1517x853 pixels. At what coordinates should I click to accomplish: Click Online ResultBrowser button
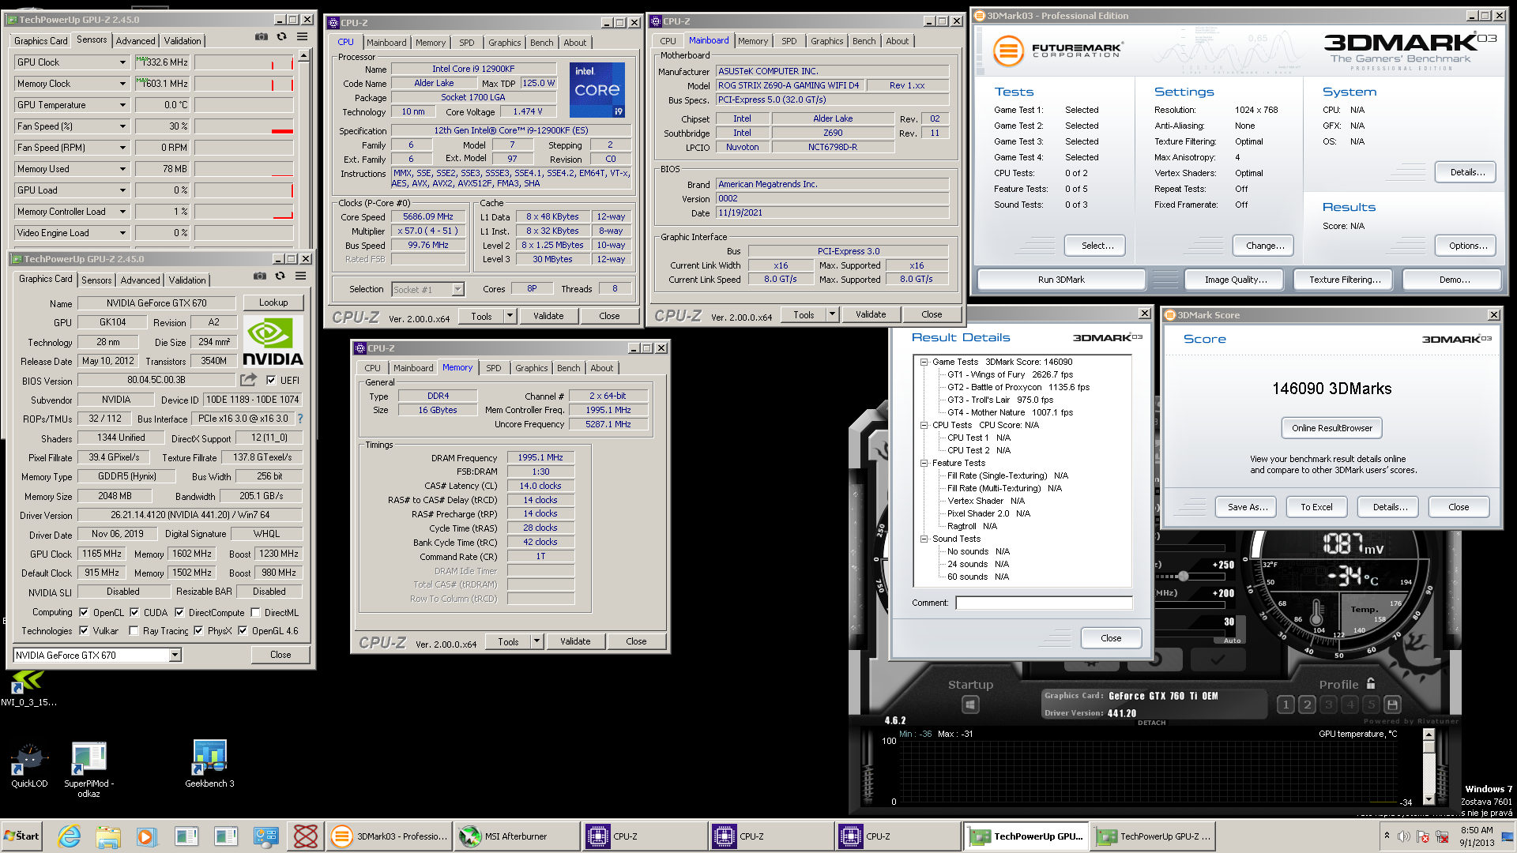click(1331, 428)
